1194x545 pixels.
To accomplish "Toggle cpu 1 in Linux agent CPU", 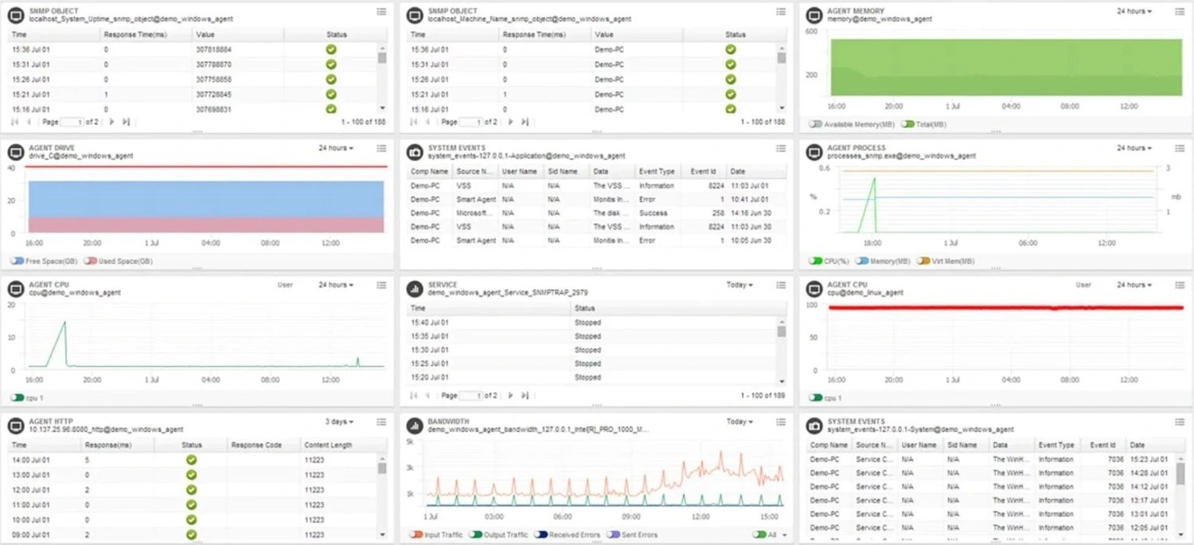I will (815, 398).
